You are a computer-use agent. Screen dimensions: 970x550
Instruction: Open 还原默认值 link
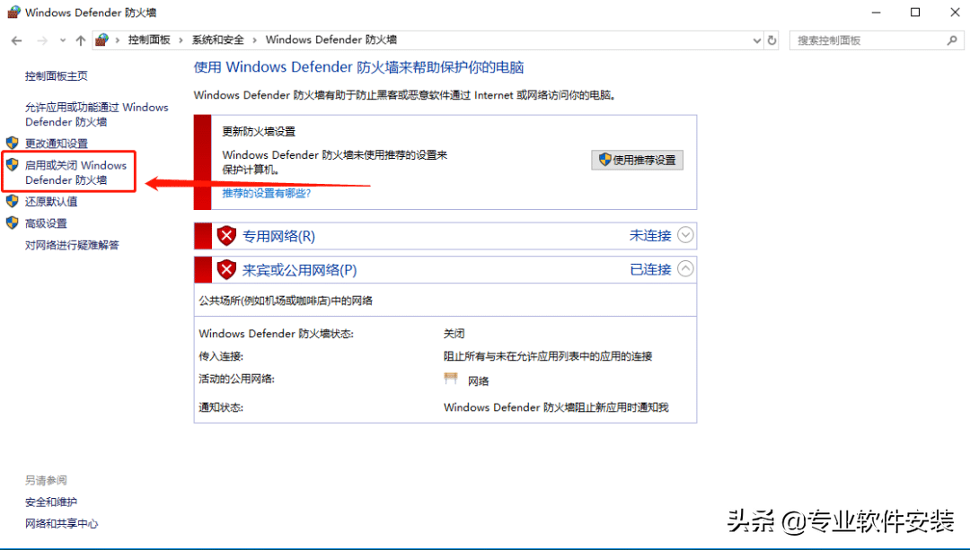(x=51, y=202)
